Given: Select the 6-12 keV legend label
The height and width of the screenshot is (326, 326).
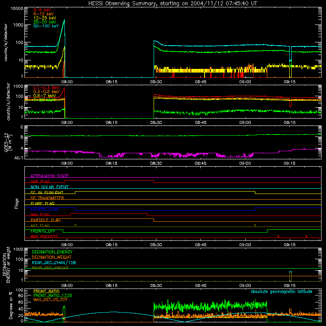Looking at the screenshot, I should (x=44, y=14).
